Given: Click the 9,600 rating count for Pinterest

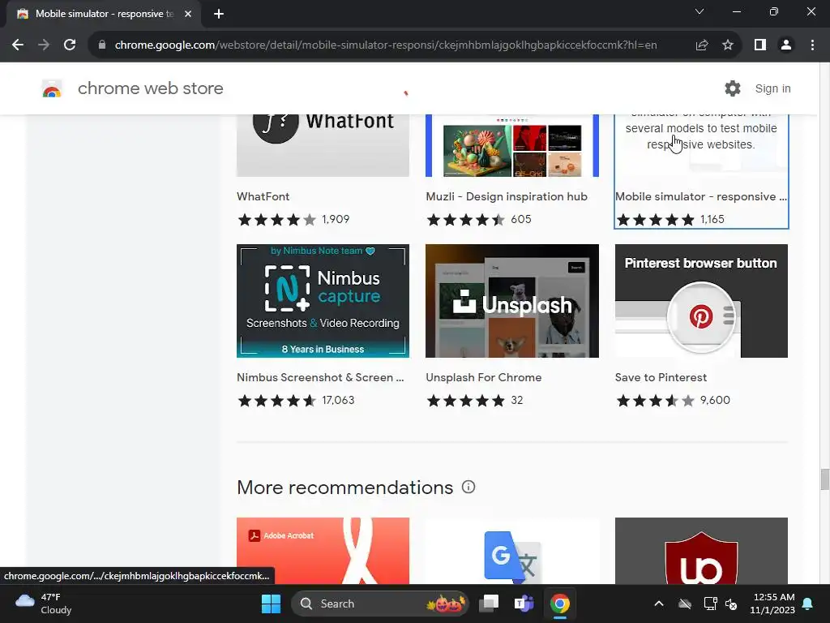Looking at the screenshot, I should point(715,400).
